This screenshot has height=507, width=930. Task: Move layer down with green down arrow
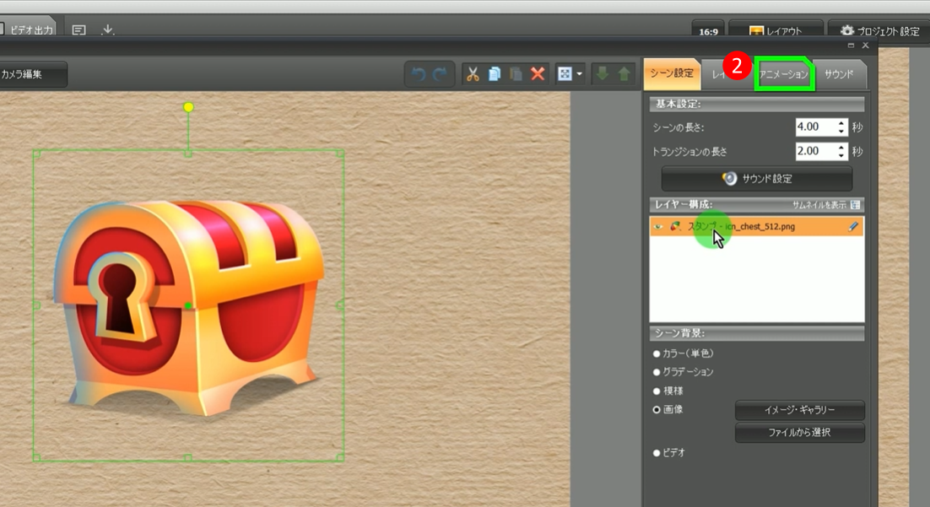tap(603, 74)
